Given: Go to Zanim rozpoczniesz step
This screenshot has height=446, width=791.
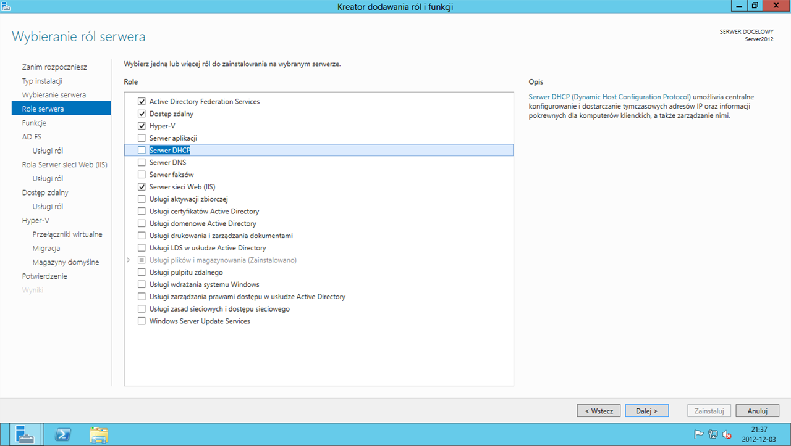Looking at the screenshot, I should tap(54, 67).
